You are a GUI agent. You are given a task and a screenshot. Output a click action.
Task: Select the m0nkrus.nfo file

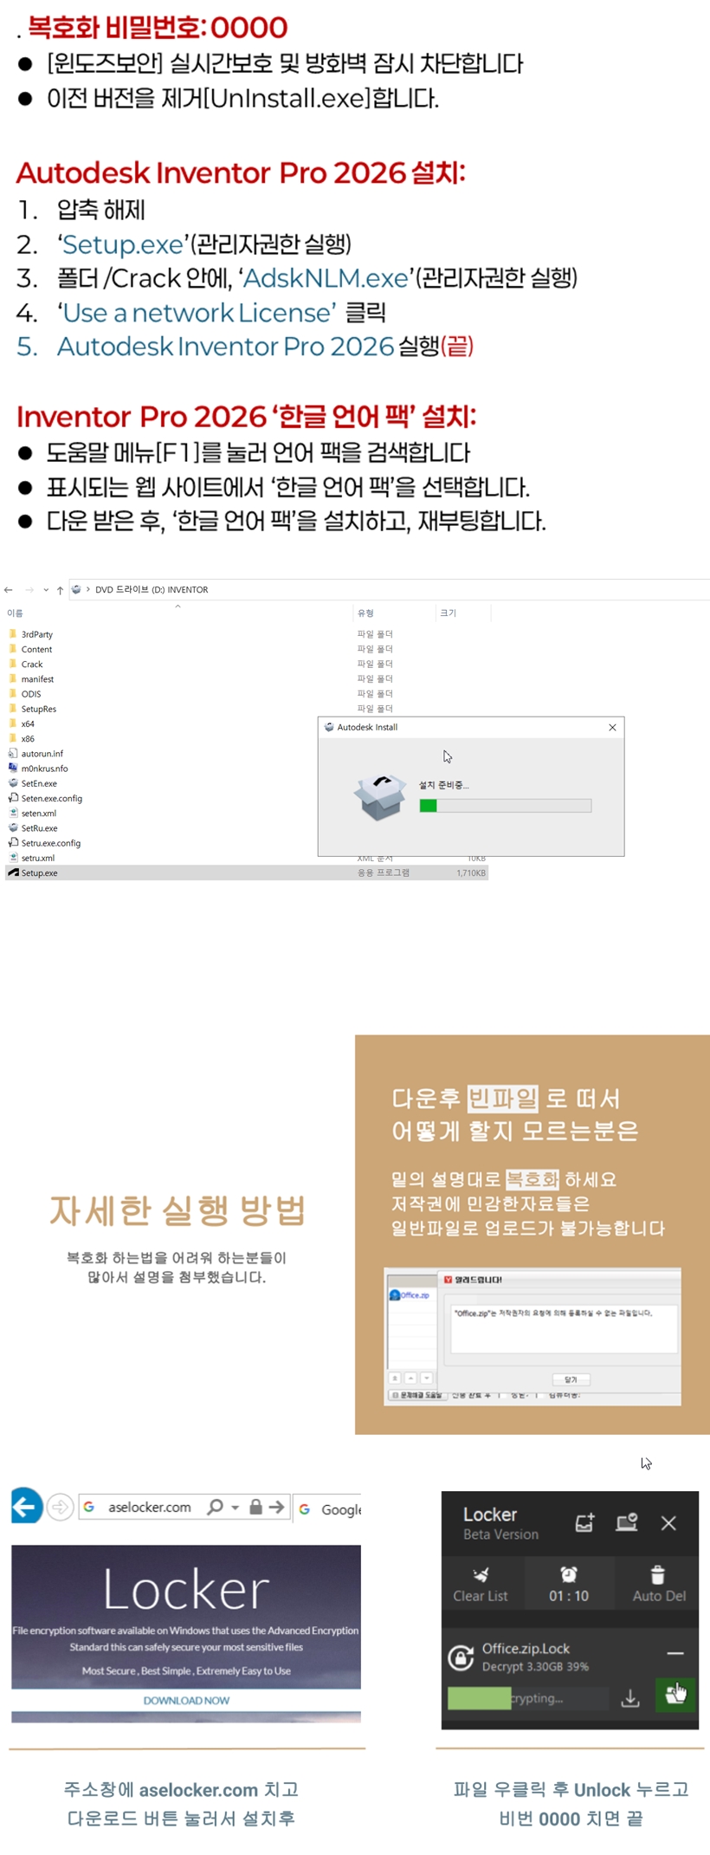pos(38,769)
